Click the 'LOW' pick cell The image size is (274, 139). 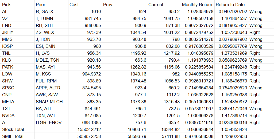tap(18, 74)
